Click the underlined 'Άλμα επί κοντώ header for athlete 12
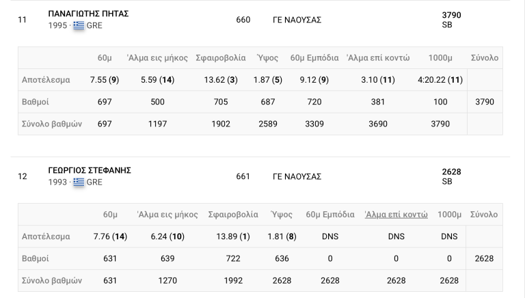Screen dimensions: 525x298 pyautogui.click(x=396, y=215)
